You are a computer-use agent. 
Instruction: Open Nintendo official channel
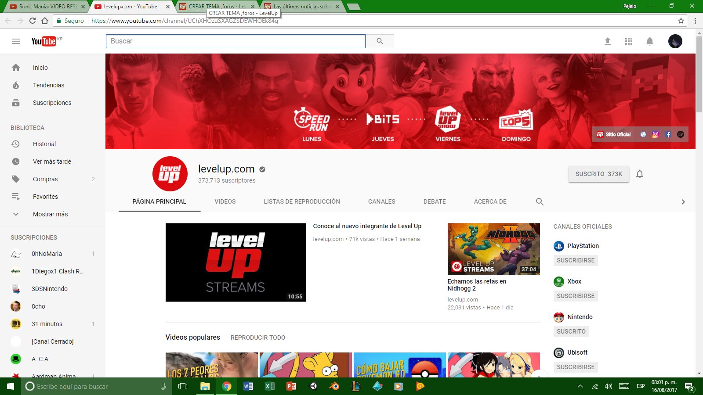[x=573, y=317]
